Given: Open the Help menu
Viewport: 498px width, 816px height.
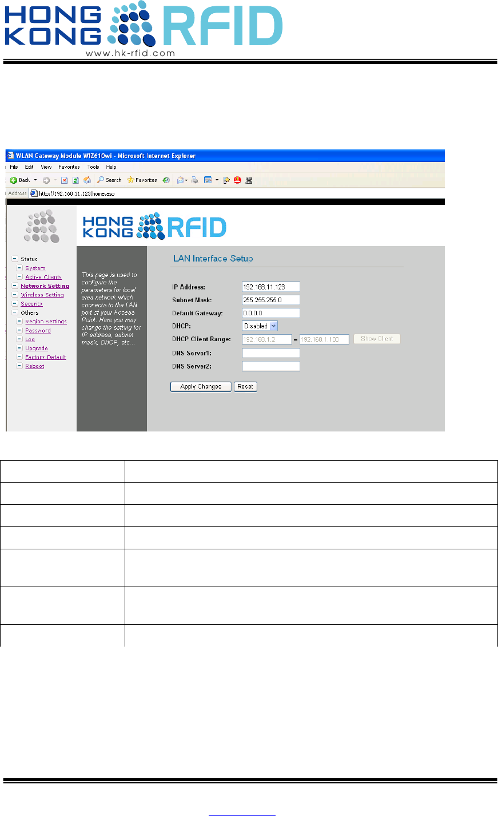Looking at the screenshot, I should tap(111, 167).
